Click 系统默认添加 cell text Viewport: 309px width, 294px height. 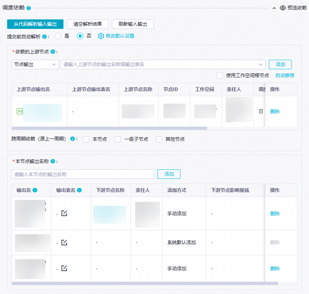182,243
